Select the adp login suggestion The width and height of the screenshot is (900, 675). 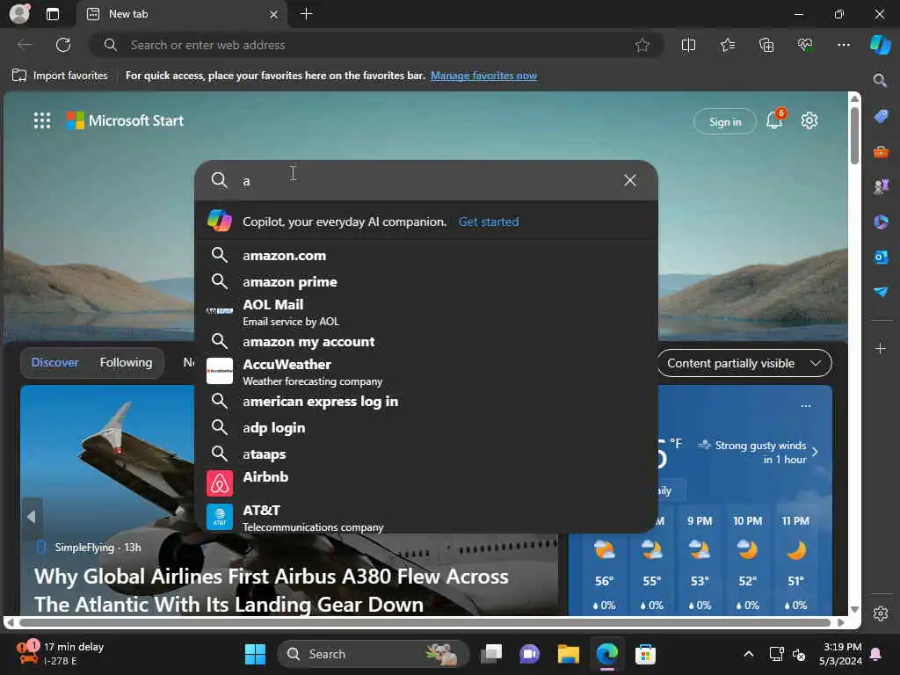[x=426, y=428]
